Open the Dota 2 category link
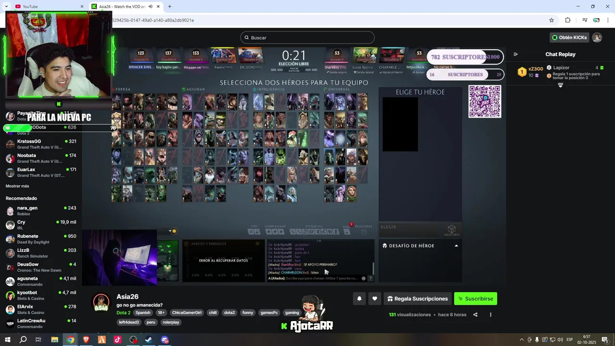Image resolution: width=615 pixels, height=346 pixels. pyautogui.click(x=123, y=312)
